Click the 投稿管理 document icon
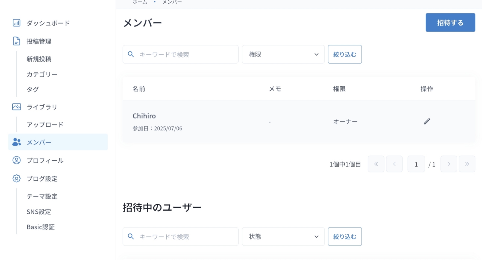The image size is (482, 260). (17, 41)
